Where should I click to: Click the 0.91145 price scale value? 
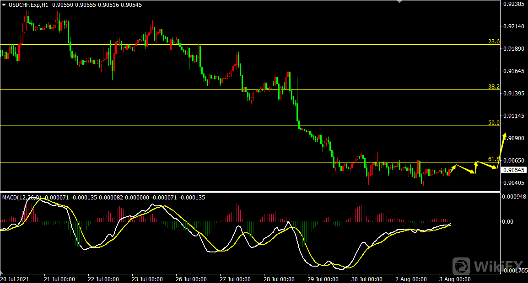click(513, 116)
